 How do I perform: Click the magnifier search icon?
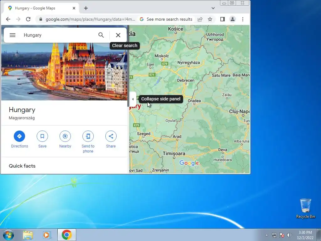click(x=101, y=35)
